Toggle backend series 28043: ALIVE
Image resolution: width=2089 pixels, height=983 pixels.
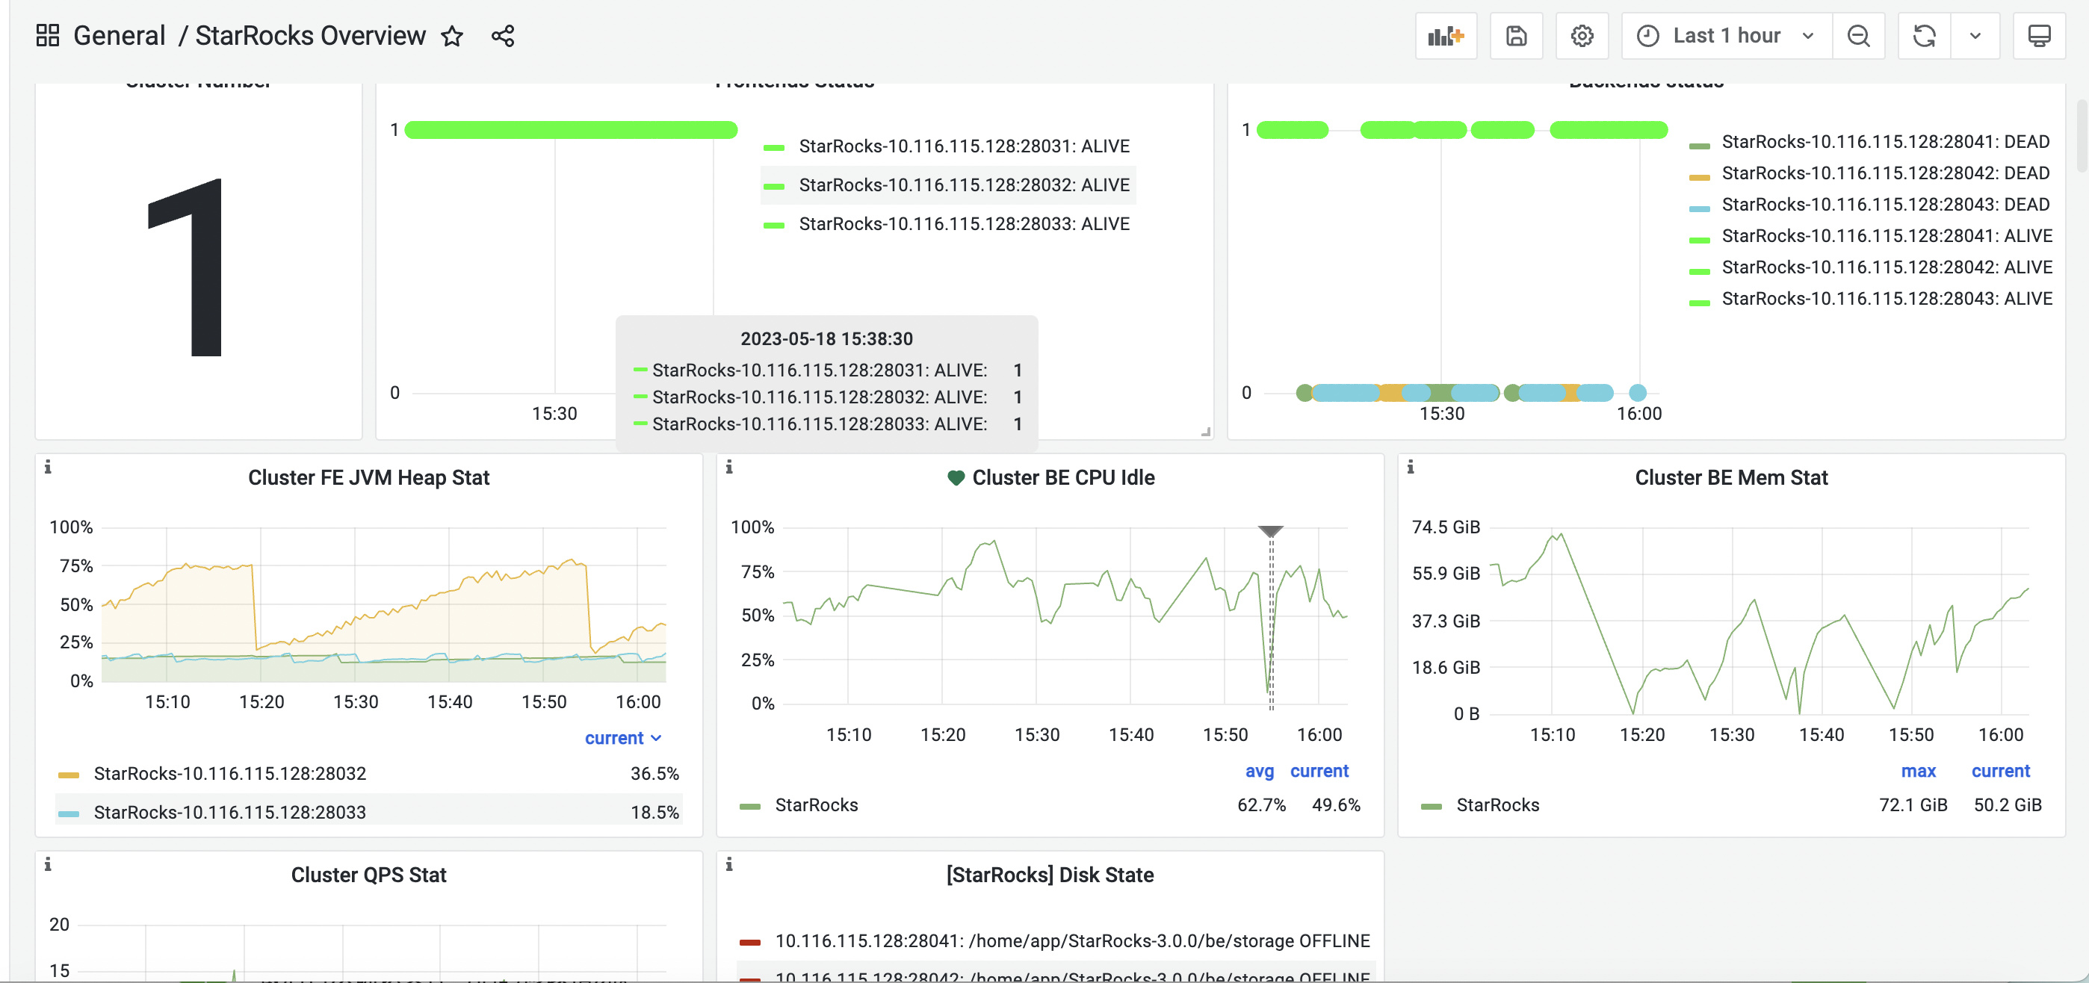pyautogui.click(x=1887, y=299)
